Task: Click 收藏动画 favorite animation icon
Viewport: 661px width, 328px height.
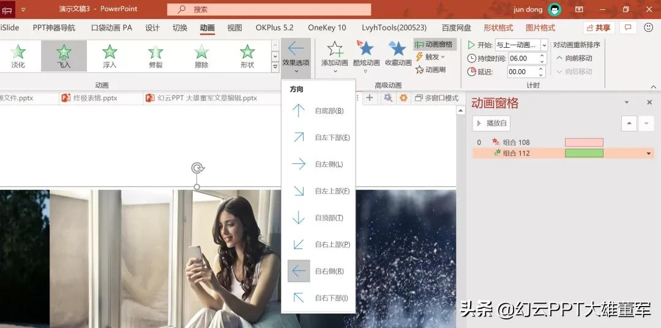Action: click(397, 48)
